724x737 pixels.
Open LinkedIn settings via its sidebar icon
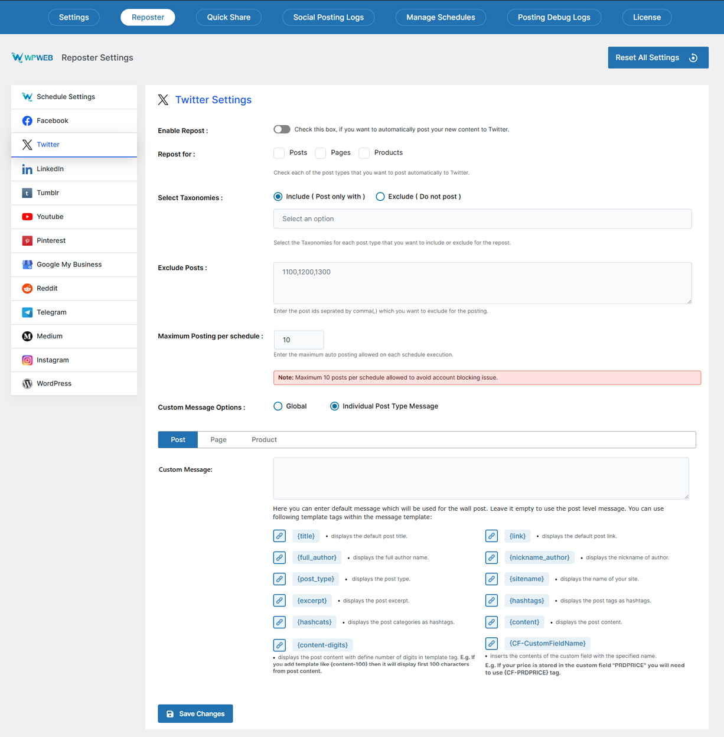[x=27, y=169]
